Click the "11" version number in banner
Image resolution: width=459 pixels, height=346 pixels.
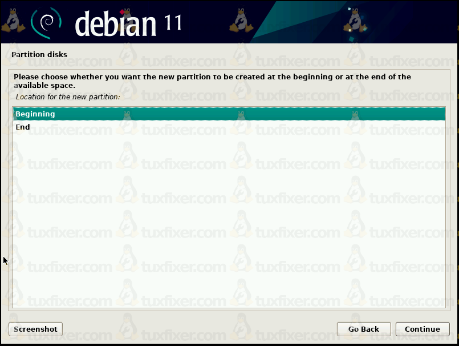tap(173, 23)
